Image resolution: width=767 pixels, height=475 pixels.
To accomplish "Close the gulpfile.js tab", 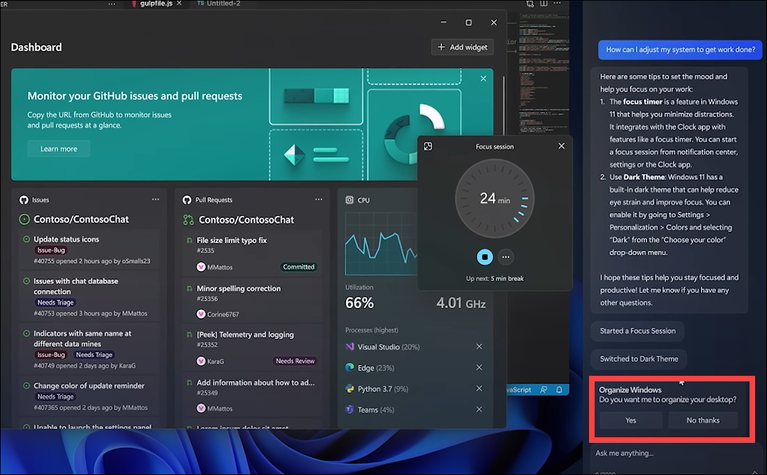I will (179, 3).
